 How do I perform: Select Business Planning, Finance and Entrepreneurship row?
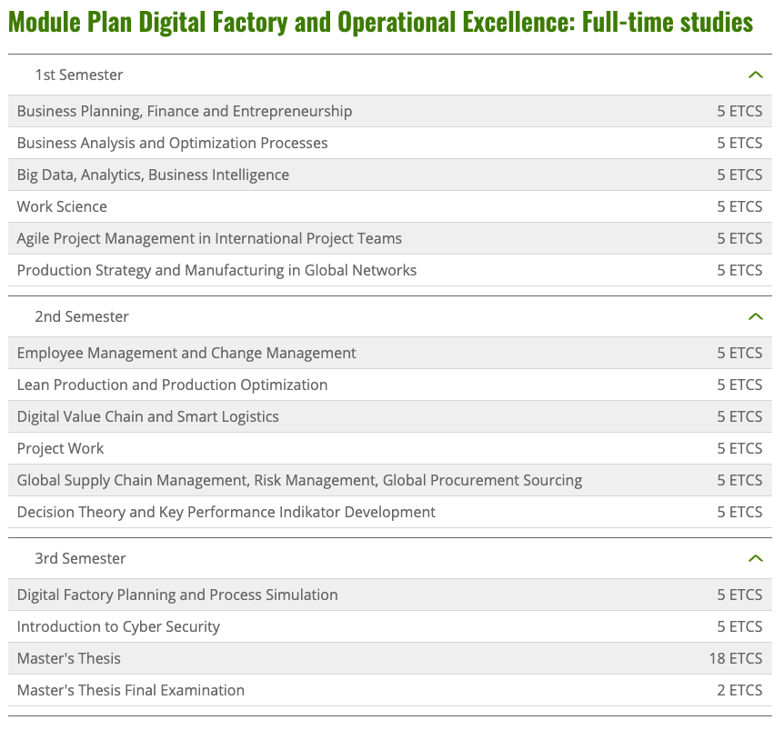click(390, 111)
